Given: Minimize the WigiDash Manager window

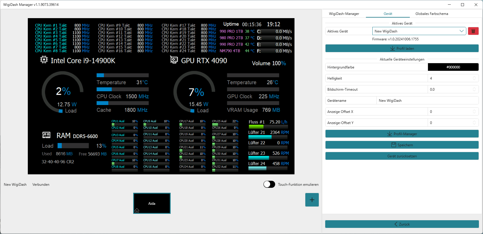Looking at the screenshot, I should tap(449, 5).
